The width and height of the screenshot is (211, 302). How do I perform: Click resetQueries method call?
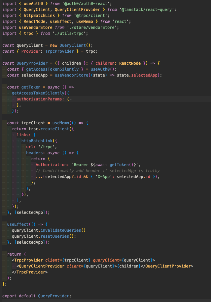click(55, 236)
